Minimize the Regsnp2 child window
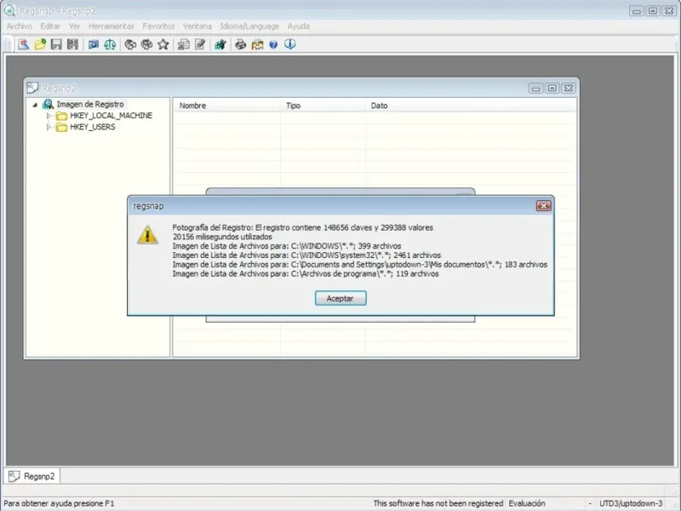This screenshot has height=511, width=681. click(x=536, y=89)
